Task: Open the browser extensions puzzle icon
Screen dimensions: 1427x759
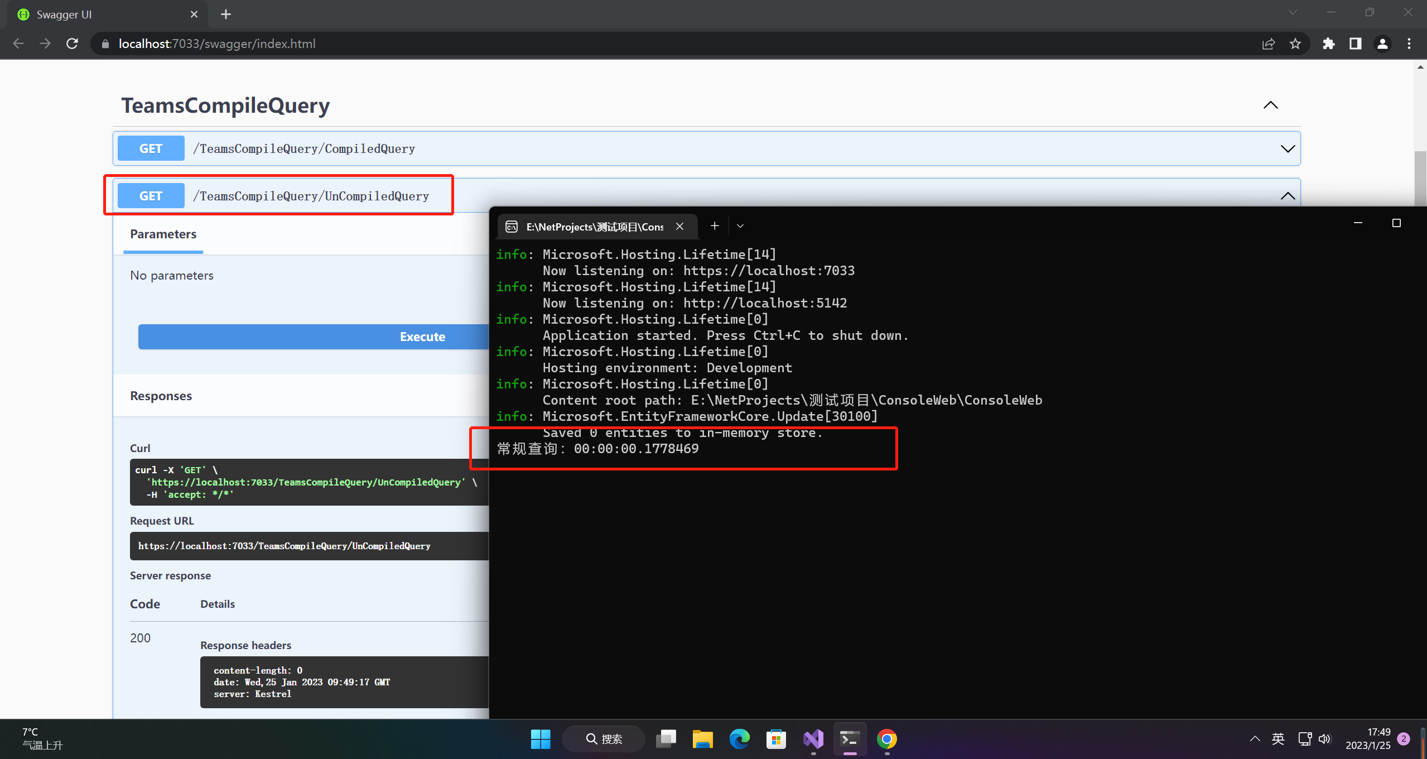Action: (x=1328, y=44)
